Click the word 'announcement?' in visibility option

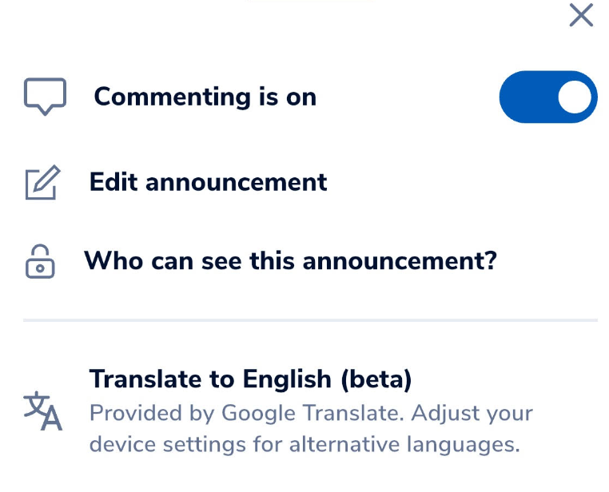pyautogui.click(x=400, y=260)
